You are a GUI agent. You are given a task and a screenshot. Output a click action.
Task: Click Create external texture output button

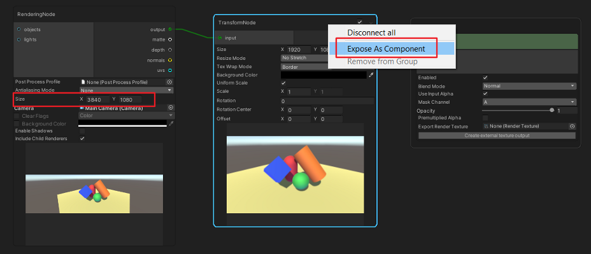pyautogui.click(x=497, y=136)
